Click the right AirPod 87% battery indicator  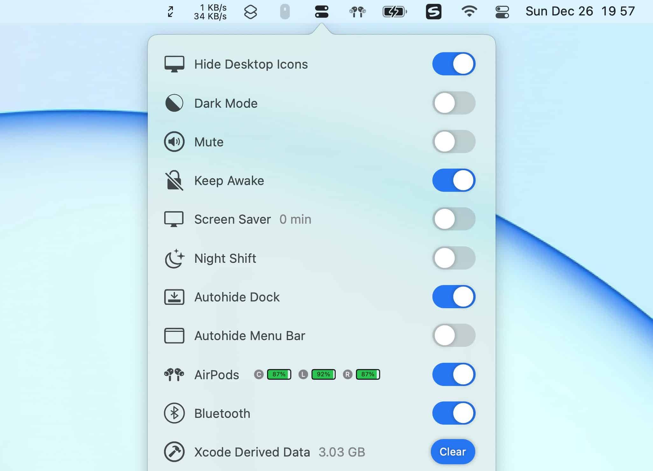[x=368, y=374]
